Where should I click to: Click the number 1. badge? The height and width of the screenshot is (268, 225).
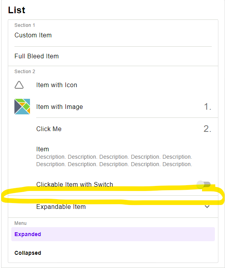(208, 107)
